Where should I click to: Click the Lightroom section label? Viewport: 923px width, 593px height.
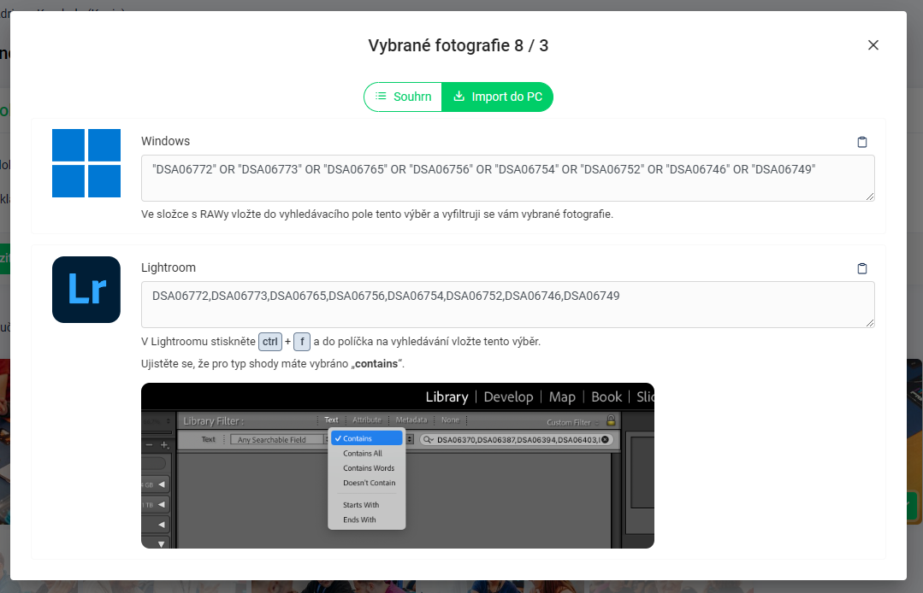(x=169, y=267)
